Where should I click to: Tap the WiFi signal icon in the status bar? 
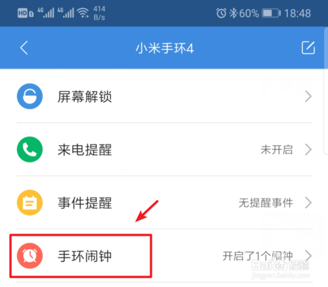83,12
